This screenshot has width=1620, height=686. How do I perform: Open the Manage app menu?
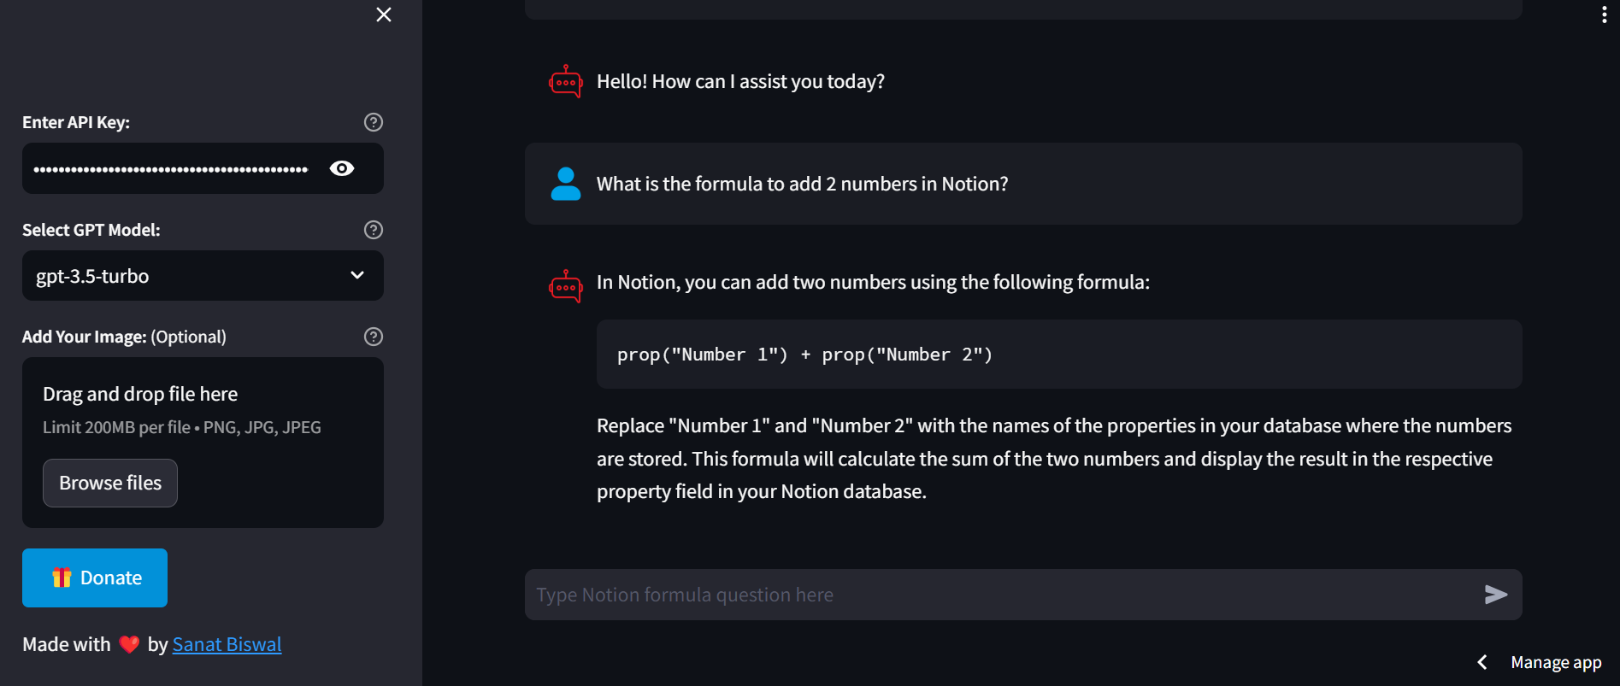coord(1556,662)
